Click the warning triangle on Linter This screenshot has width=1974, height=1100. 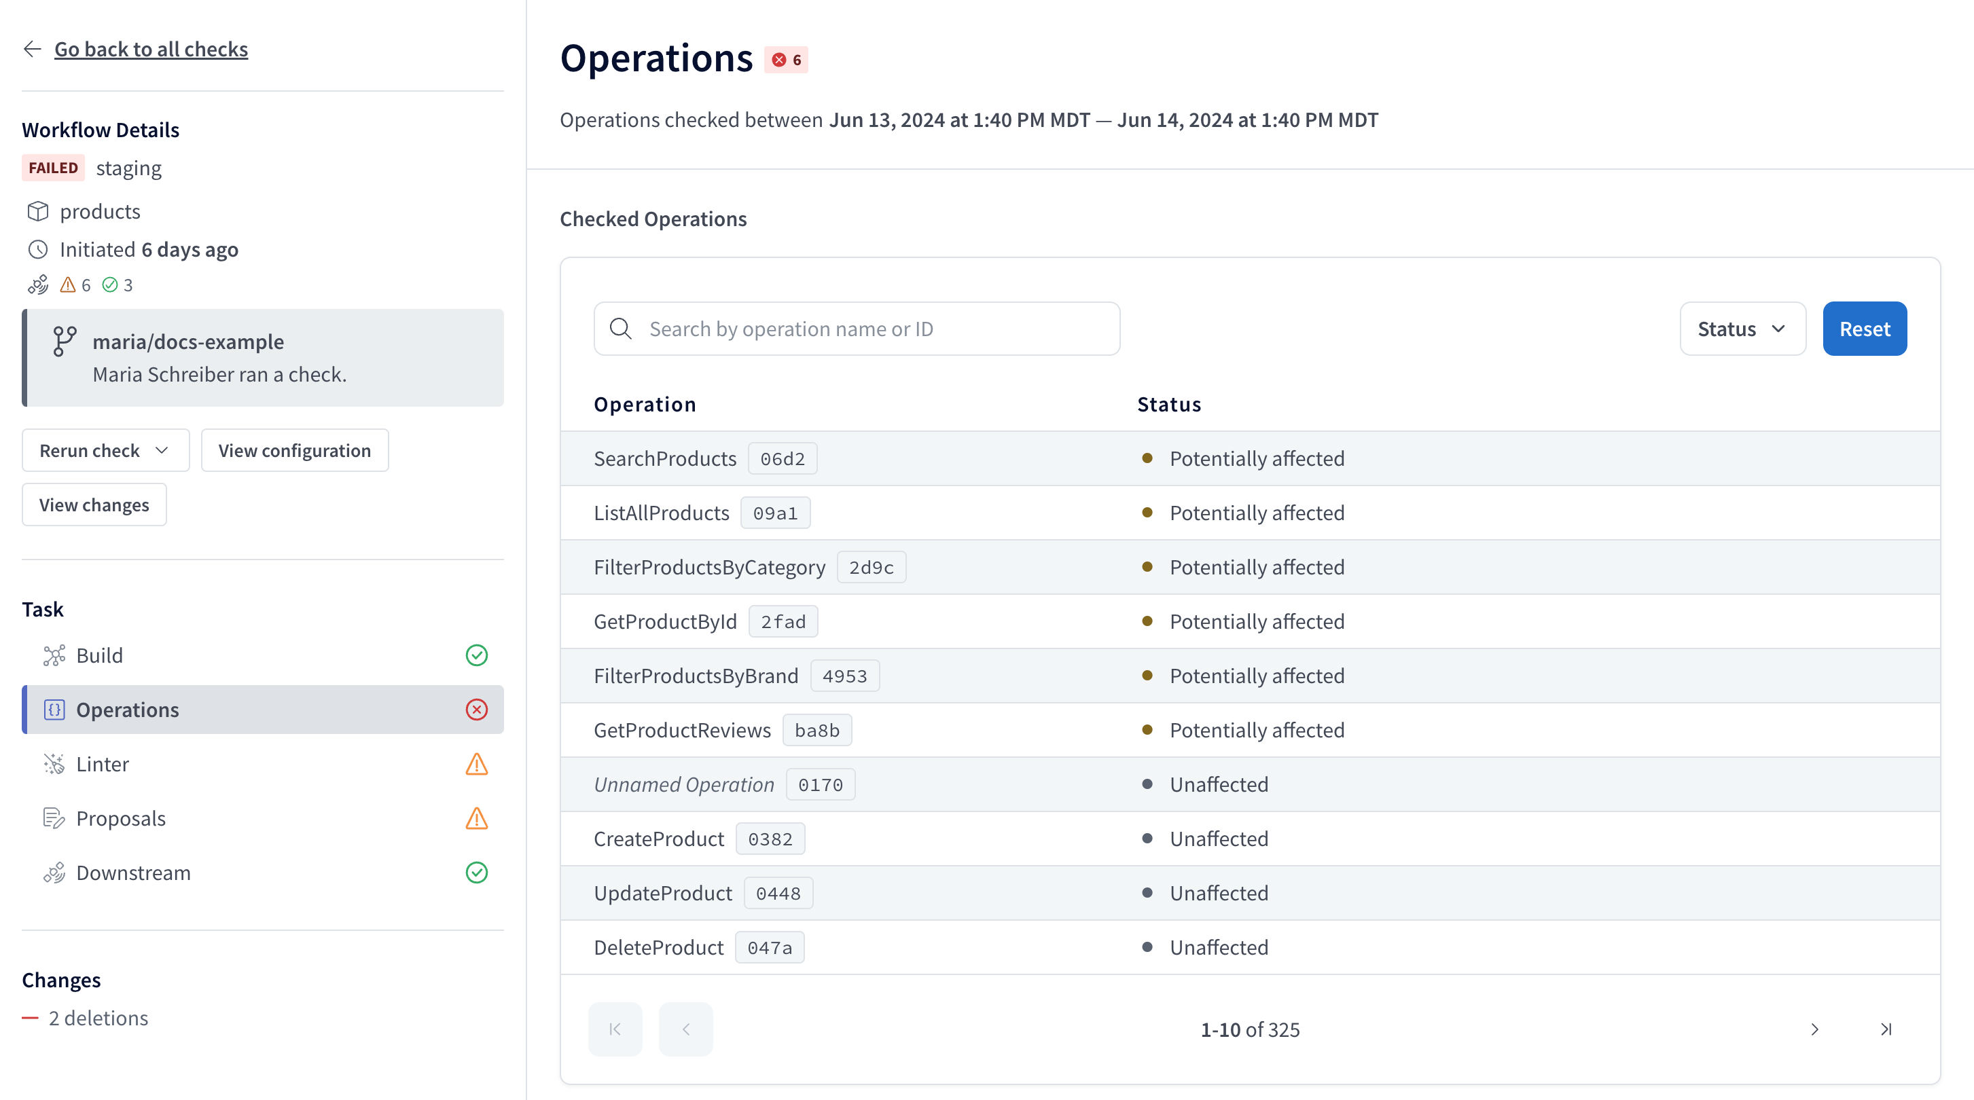point(477,765)
